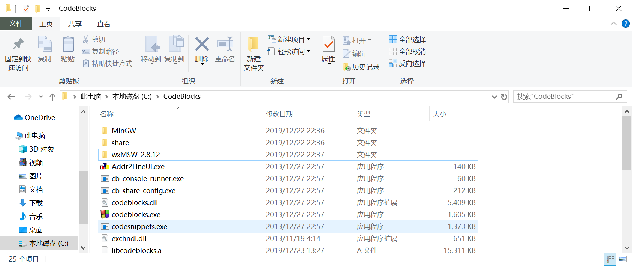Click Copy path (复制路径)
This screenshot has height=266, width=632.
point(100,51)
